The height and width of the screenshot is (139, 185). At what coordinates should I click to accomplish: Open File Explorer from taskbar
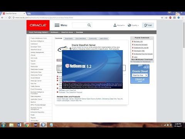(x=11, y=125)
